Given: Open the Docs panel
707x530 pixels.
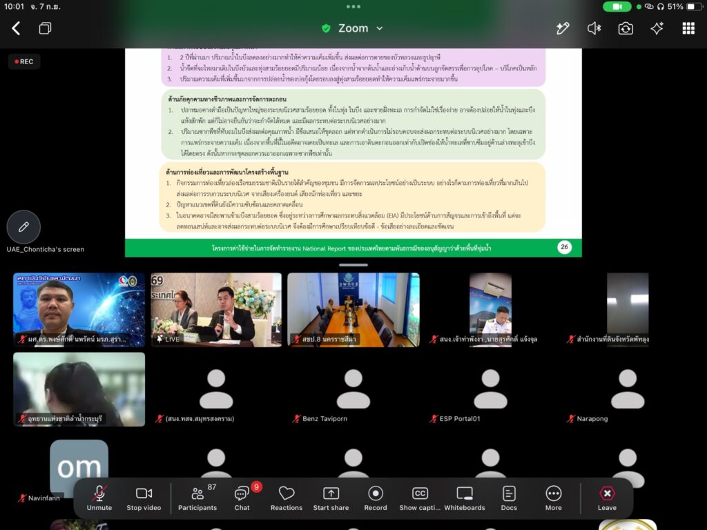Looking at the screenshot, I should pos(509,498).
